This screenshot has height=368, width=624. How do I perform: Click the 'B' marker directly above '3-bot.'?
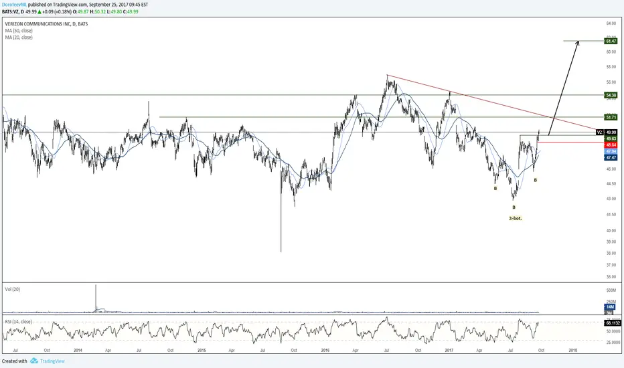514,207
